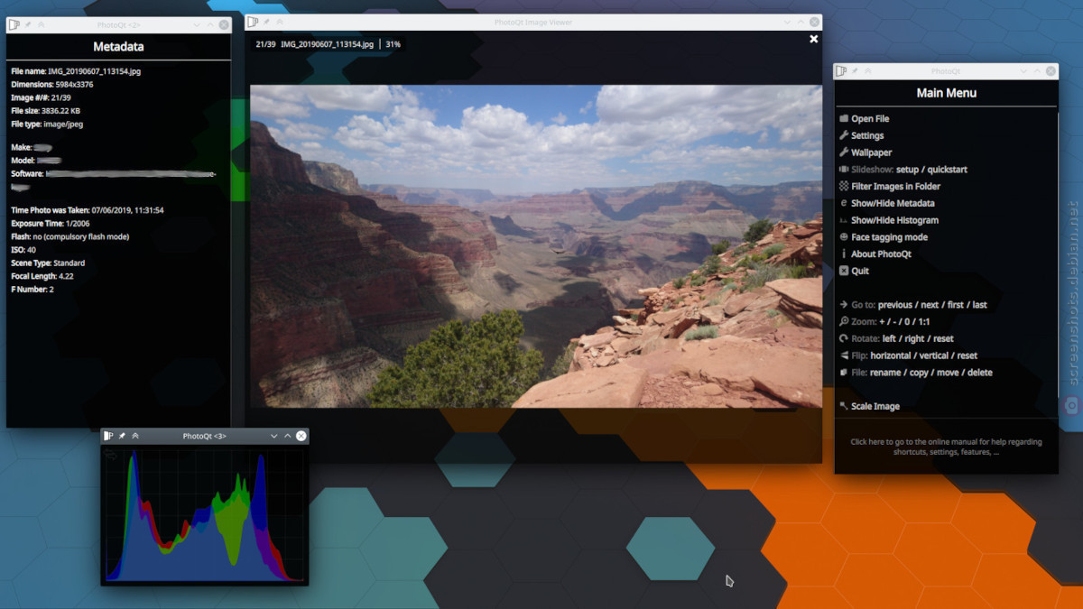
Task: Click the PhotoQt app icon in the Main Menu titlebar
Action: (841, 70)
